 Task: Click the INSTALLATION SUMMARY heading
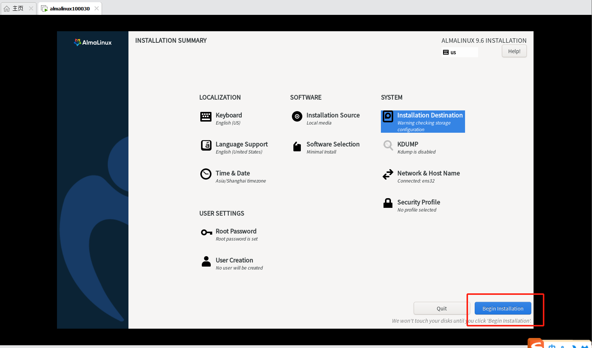171,41
